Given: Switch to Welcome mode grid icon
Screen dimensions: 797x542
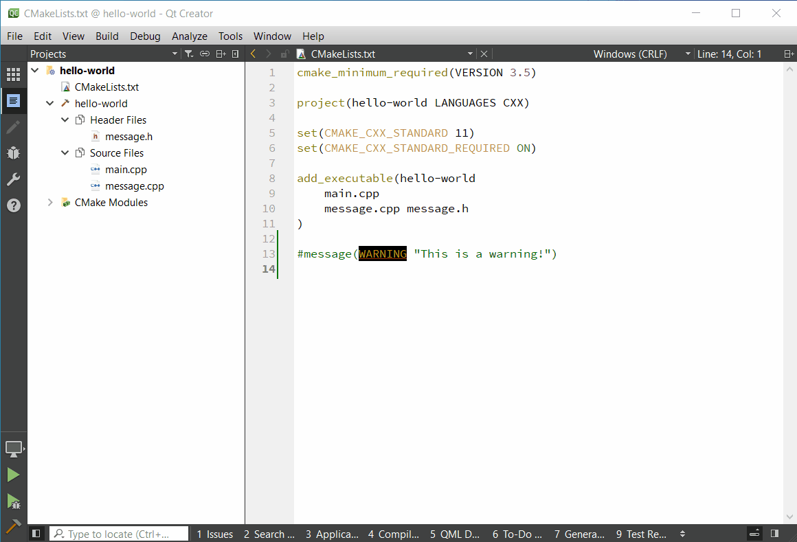Looking at the screenshot, I should [13, 75].
